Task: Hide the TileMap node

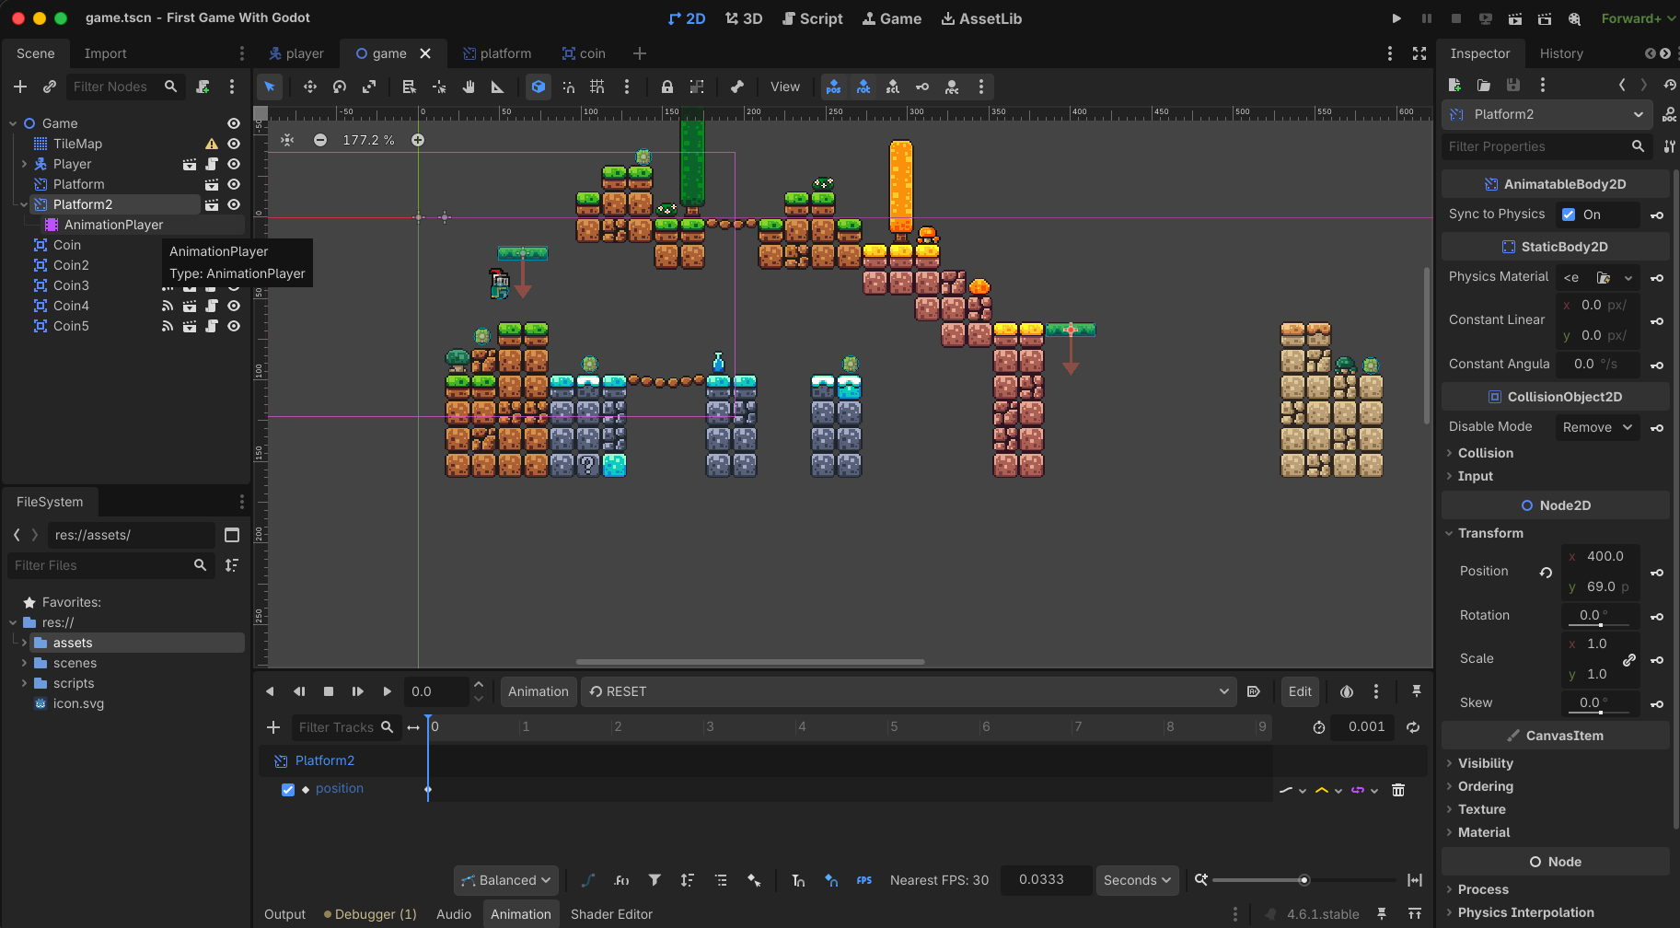Action: (x=233, y=144)
